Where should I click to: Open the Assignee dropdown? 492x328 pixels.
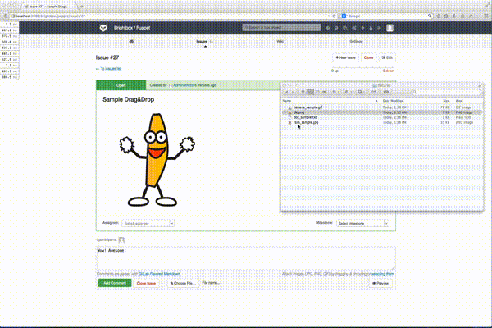coord(148,222)
